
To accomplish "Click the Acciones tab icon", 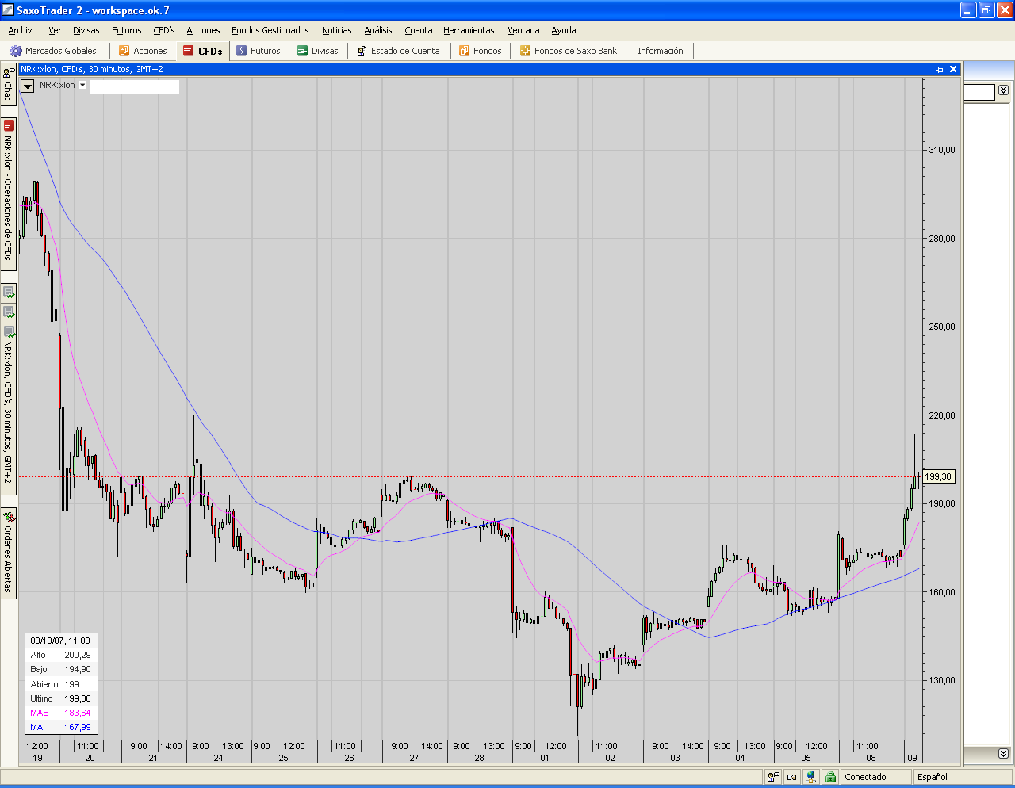I will pyautogui.click(x=124, y=51).
